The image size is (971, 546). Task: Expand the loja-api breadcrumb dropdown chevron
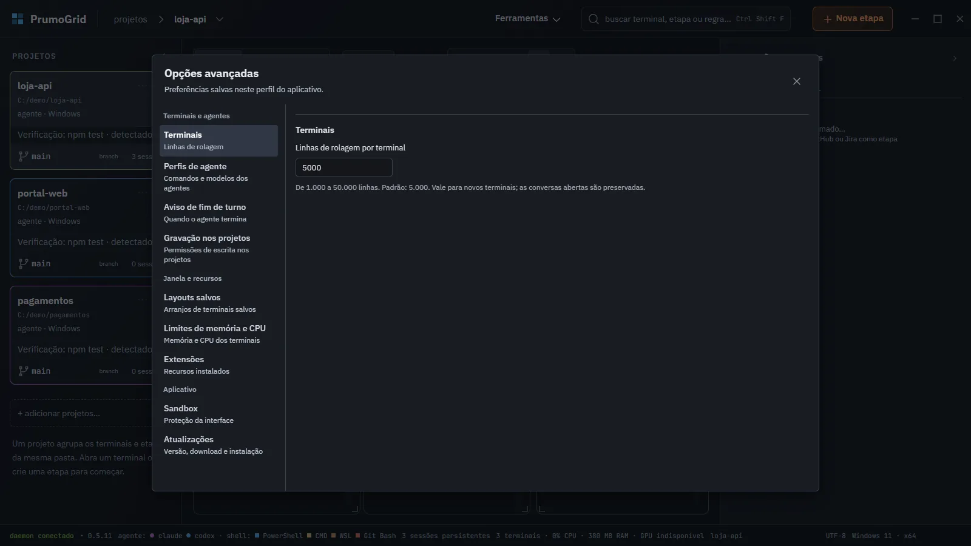220,19
